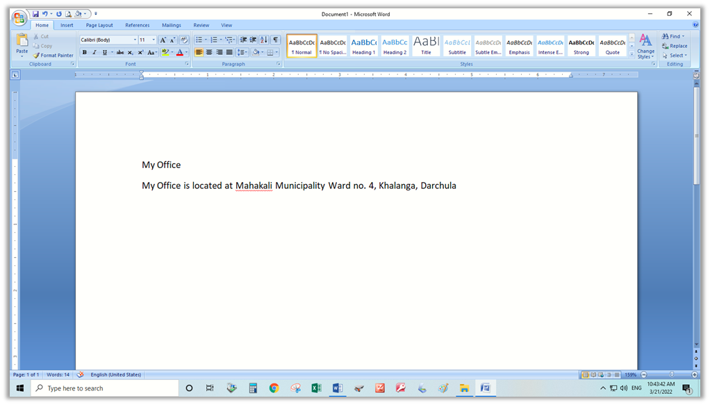710x405 pixels.
Task: Toggle Show/Hide paragraph marks
Action: coord(275,40)
